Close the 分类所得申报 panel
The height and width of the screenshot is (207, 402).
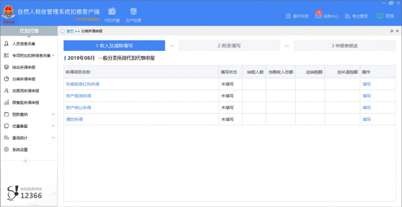coord(398,31)
